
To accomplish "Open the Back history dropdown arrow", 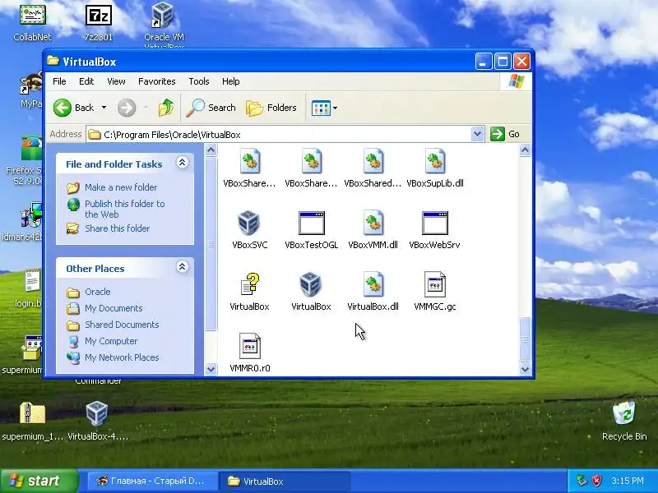I will tap(104, 108).
